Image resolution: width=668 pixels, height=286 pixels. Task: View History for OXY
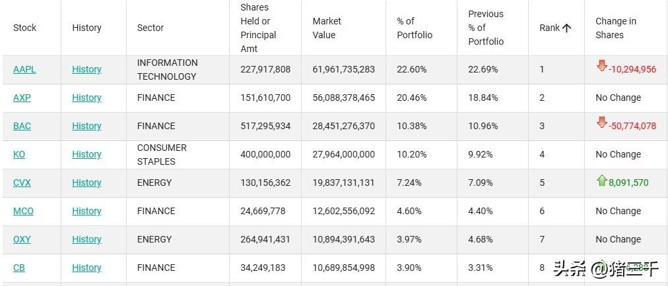[86, 239]
